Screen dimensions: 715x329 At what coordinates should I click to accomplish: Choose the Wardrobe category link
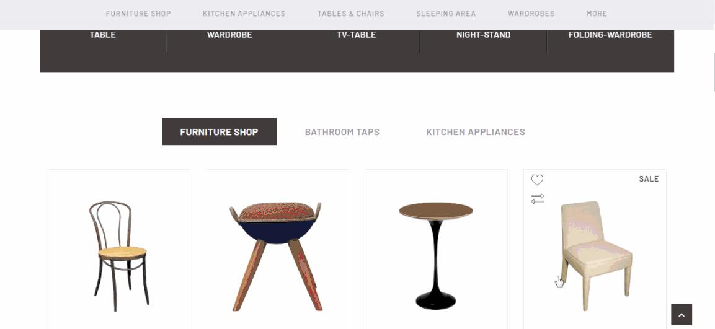point(229,35)
